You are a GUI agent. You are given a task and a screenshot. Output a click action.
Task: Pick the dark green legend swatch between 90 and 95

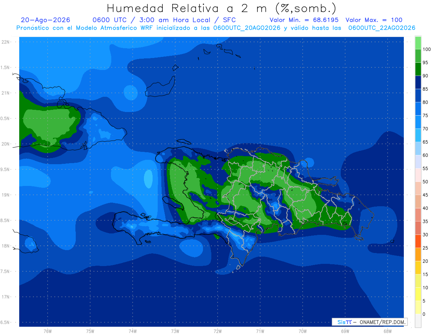click(418, 69)
